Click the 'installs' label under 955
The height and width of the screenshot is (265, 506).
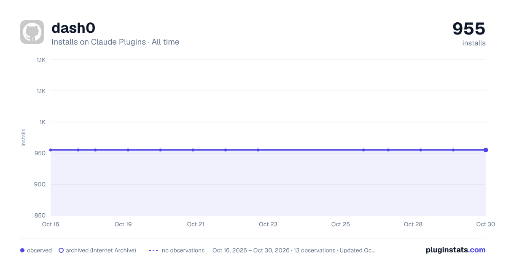[474, 43]
